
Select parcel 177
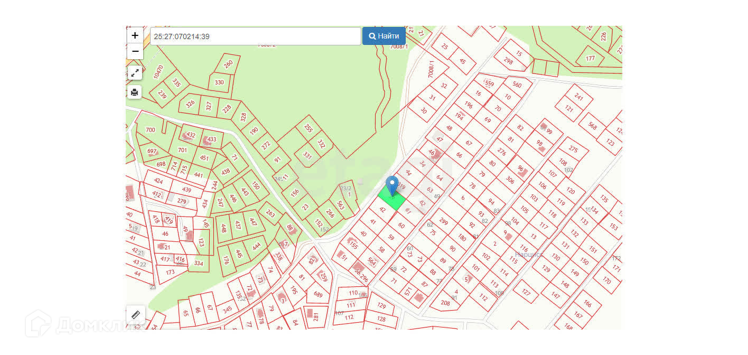pos(591,58)
